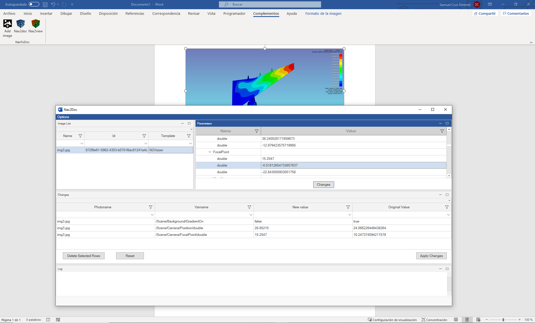Viewport: 535px width, 323px height.
Task: Maximize the Changes panel
Action: [x=447, y=195]
